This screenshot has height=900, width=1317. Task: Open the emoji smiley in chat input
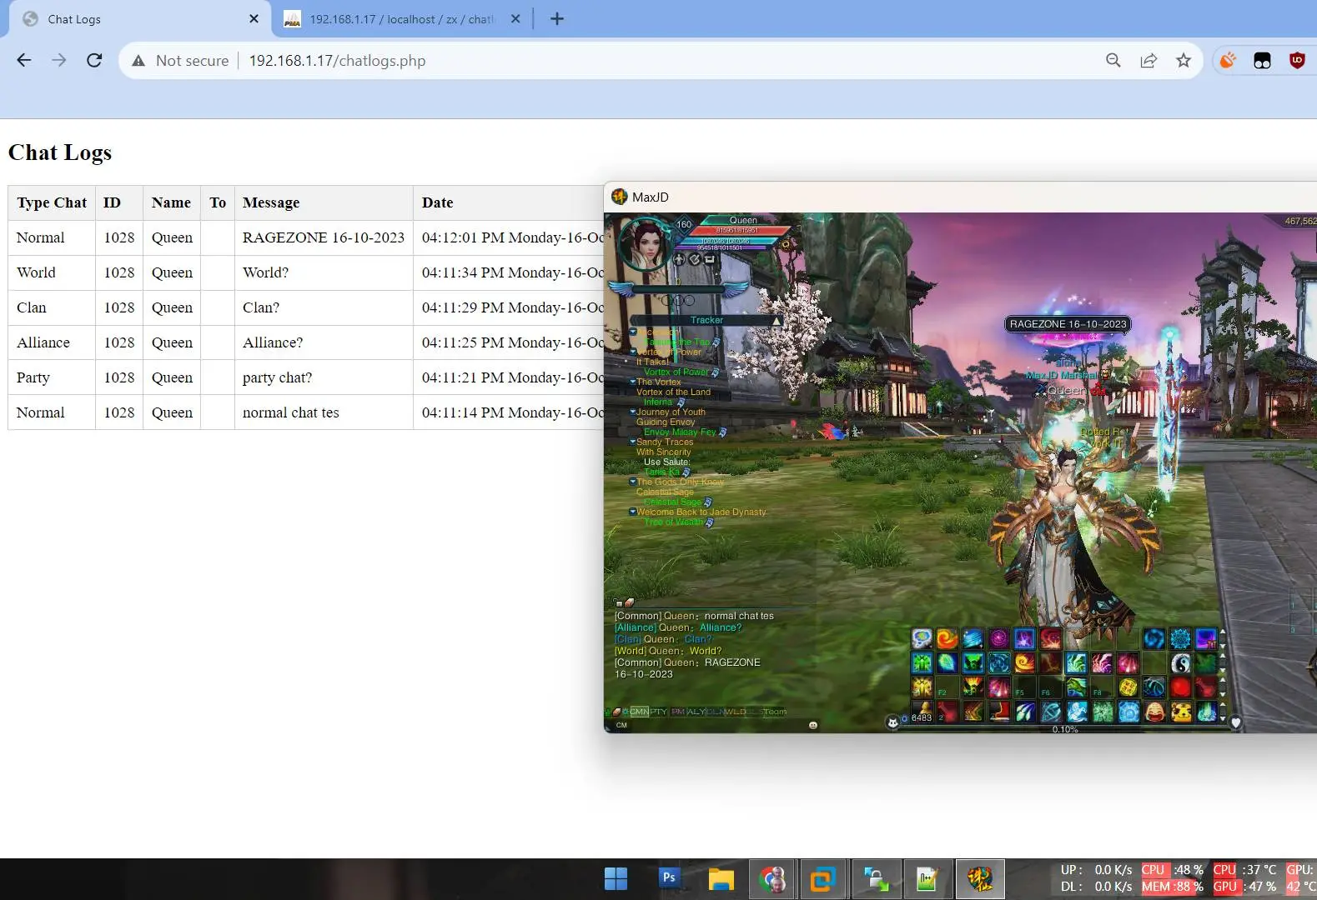point(813,725)
